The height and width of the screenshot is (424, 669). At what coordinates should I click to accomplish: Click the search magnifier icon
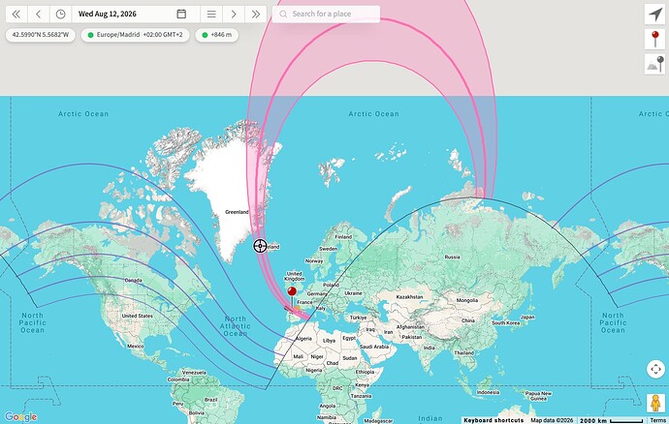[283, 15]
